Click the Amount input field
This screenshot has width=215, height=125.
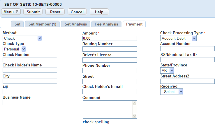(110, 38)
